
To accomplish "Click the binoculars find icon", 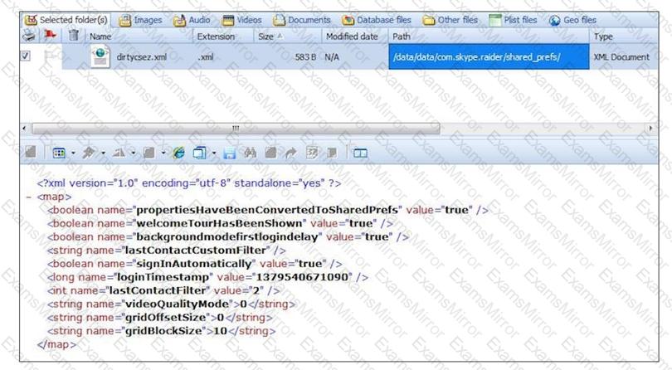I will (x=251, y=153).
